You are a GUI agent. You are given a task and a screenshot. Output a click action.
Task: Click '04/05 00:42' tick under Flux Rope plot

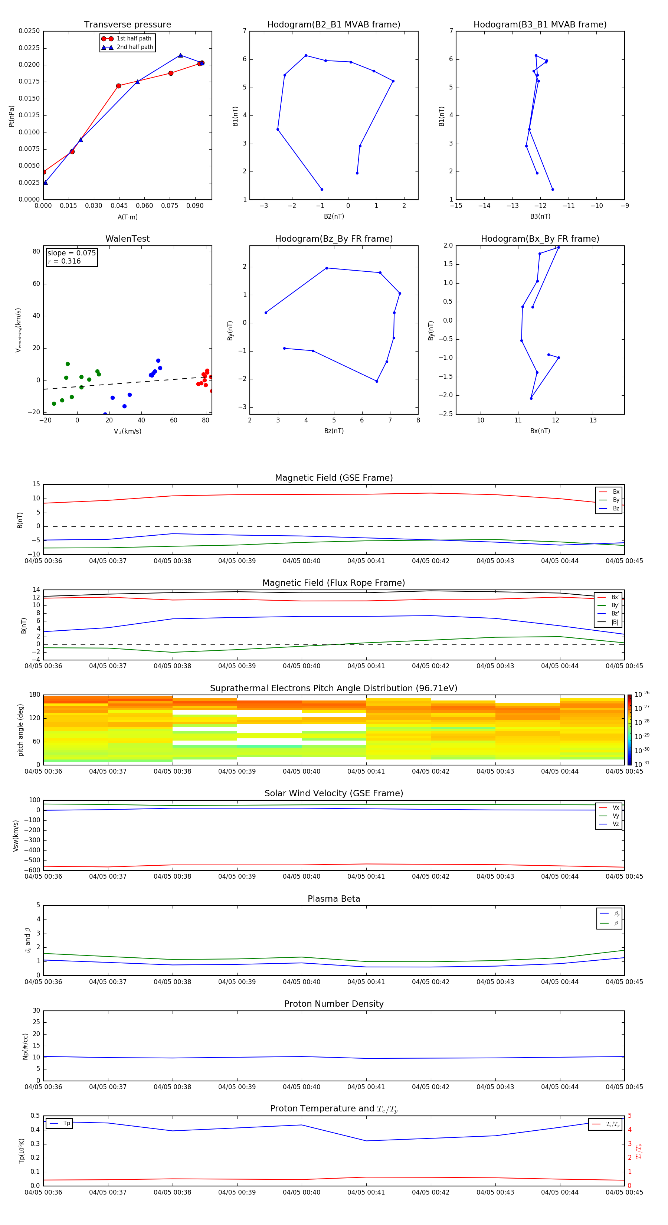(x=431, y=666)
